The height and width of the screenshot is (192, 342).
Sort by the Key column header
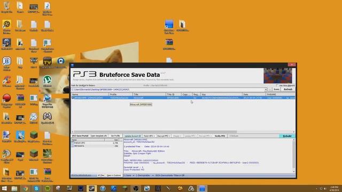[221, 94]
